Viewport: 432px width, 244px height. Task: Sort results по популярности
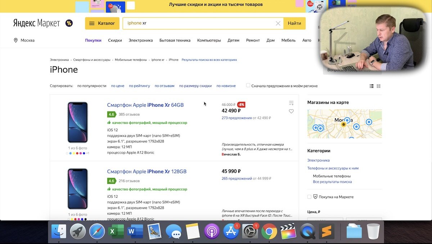pyautogui.click(x=92, y=86)
